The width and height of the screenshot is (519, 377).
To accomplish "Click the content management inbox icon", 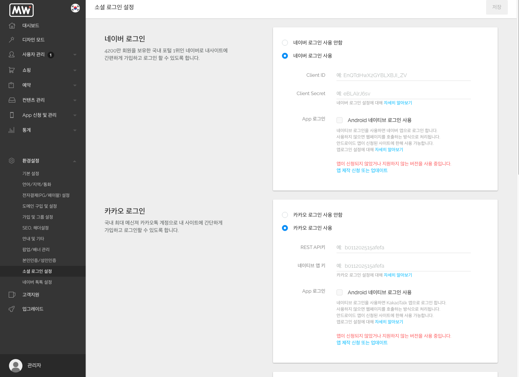I will (12, 100).
